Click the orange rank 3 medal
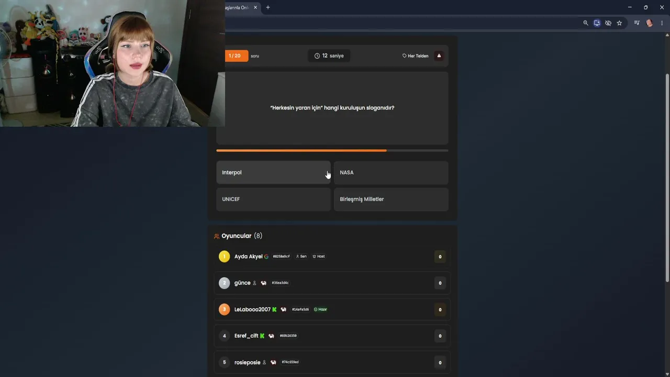670x377 pixels. coord(224,309)
